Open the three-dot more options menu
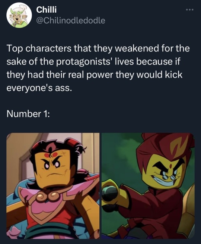This screenshot has width=201, height=244. coord(190,10)
